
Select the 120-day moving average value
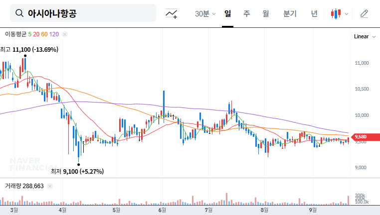tap(54, 34)
